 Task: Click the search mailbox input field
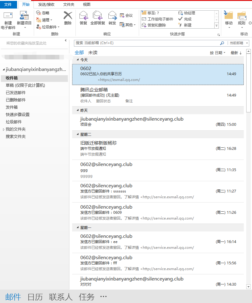coord(147,43)
